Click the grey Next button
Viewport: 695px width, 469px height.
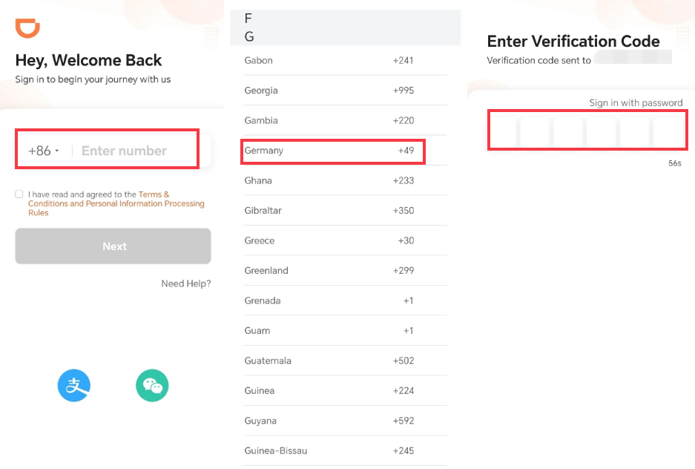click(113, 246)
